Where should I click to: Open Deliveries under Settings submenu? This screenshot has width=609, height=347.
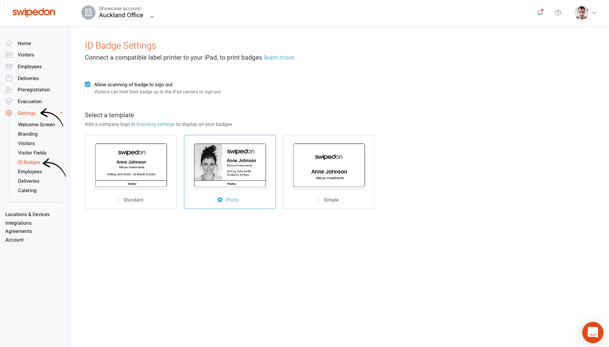click(x=29, y=181)
